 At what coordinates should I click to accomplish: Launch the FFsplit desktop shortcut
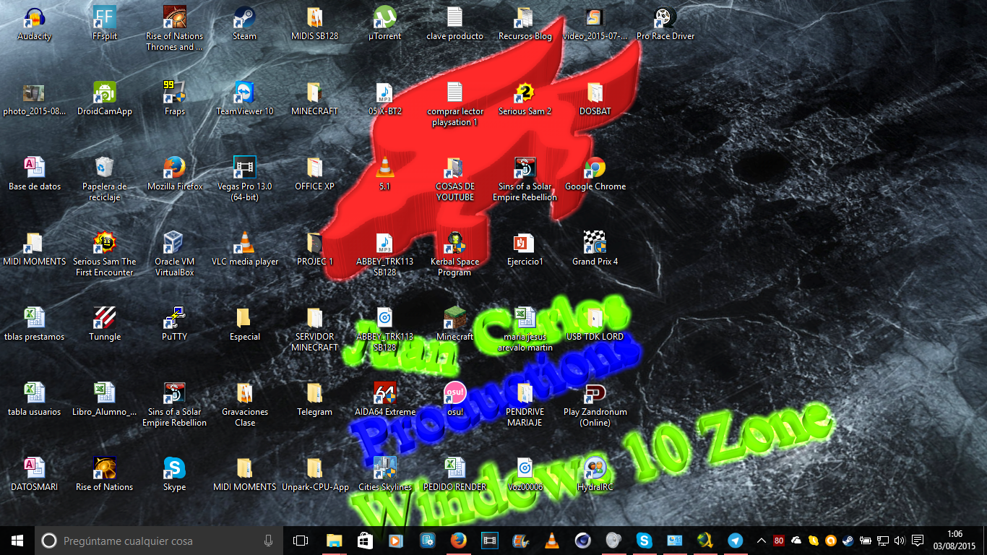click(x=105, y=23)
